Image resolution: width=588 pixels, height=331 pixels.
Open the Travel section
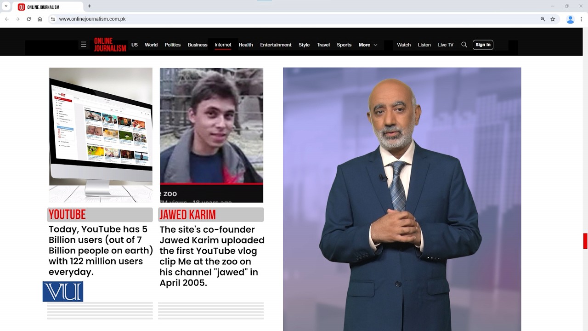pos(323,45)
